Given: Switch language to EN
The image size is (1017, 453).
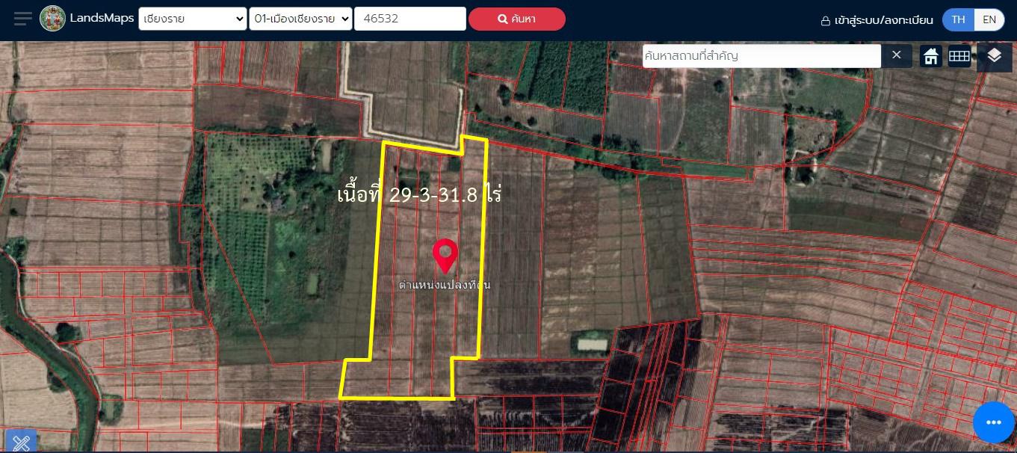Looking at the screenshot, I should tap(989, 19).
